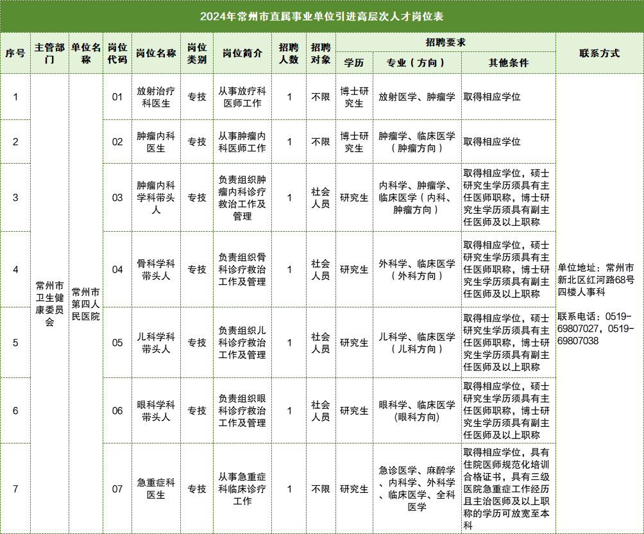Select the 其他条件 sub-header cell
This screenshot has width=644, height=534.
click(x=508, y=63)
